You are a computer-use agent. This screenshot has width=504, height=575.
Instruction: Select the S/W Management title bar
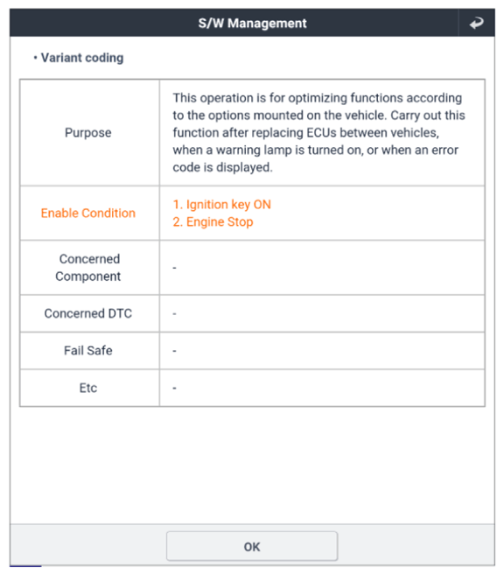point(252,23)
